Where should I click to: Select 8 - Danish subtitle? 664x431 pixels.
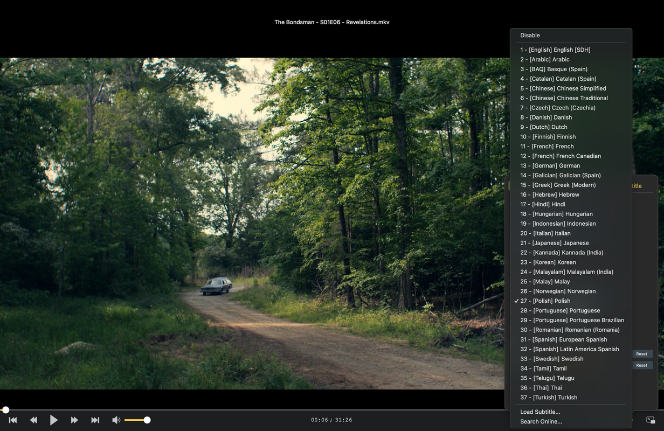571,118
